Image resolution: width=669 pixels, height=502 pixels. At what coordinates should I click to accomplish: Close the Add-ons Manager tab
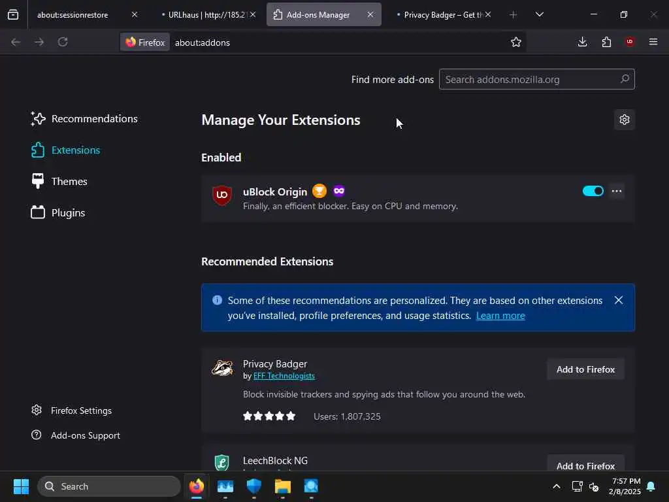(370, 14)
